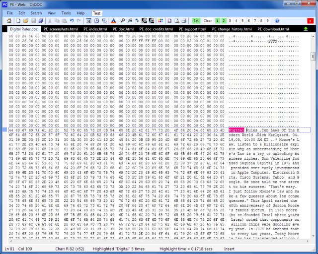Click the print preview icon
The height and width of the screenshot is (254, 318).
(177, 21)
